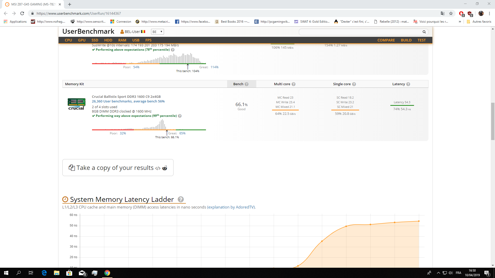Click the Reddit icon in copy results button
The height and width of the screenshot is (278, 495).
click(x=164, y=168)
